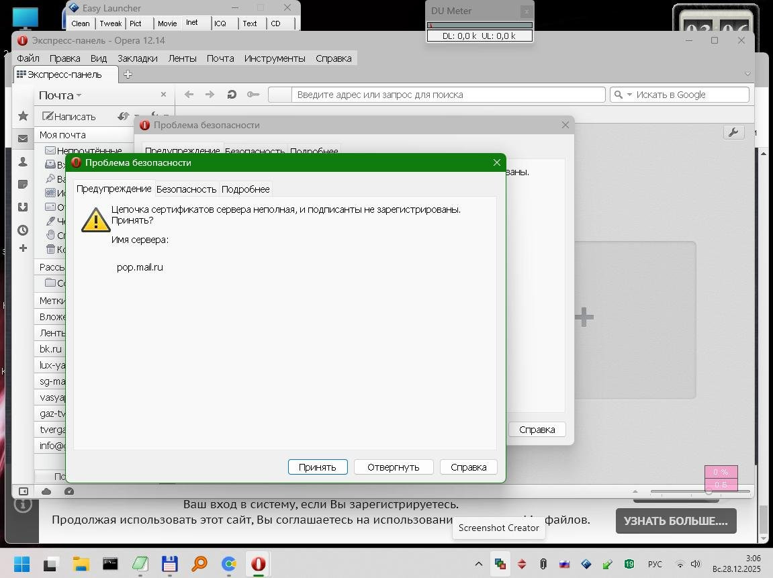Click the Movie tab in Easy Launcher
Viewport: 773px width, 578px height.
(x=167, y=23)
